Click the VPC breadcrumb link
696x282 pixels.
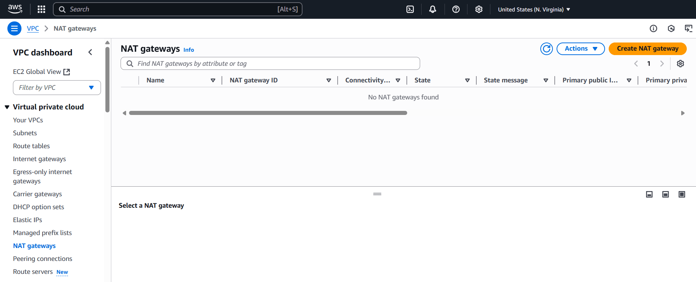point(33,28)
